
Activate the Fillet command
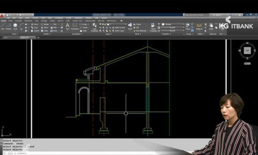coord(53,28)
